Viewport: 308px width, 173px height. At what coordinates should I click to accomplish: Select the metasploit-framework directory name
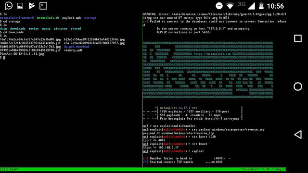click(17, 18)
